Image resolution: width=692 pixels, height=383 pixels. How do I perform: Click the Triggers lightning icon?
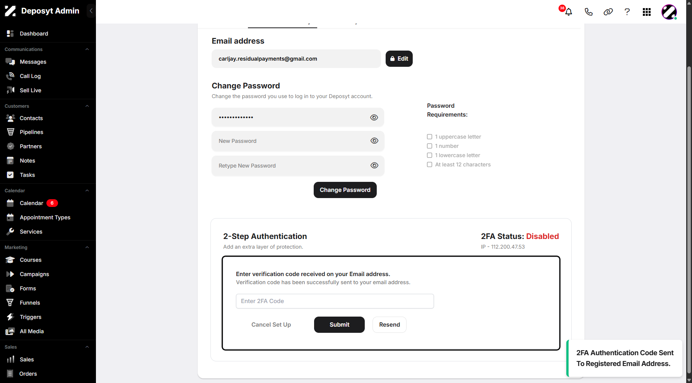pyautogui.click(x=10, y=317)
